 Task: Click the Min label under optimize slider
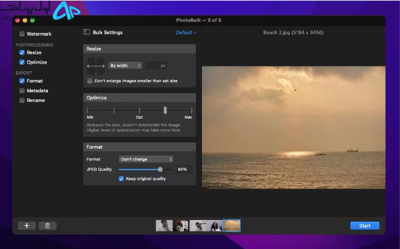click(90, 117)
